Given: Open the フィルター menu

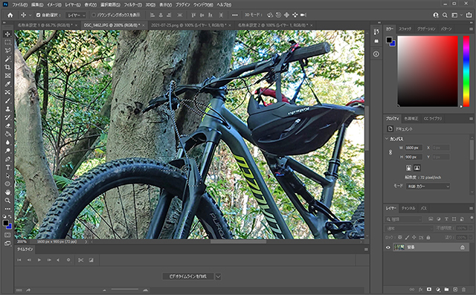Looking at the screenshot, I should click(132, 5).
